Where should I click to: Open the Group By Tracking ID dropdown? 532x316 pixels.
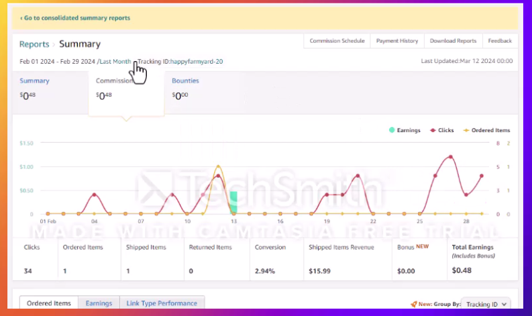point(486,304)
